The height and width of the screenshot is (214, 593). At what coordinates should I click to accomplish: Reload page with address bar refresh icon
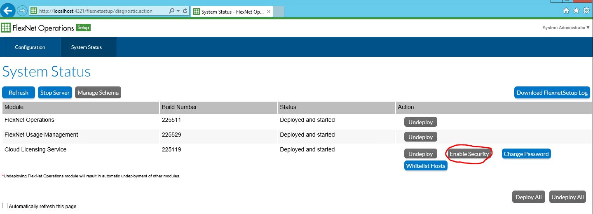point(185,11)
